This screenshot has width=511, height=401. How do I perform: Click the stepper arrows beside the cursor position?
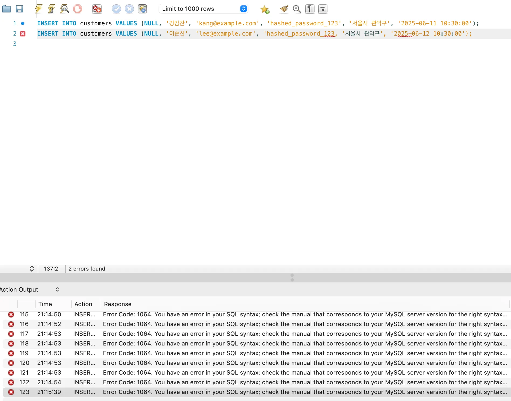point(32,269)
